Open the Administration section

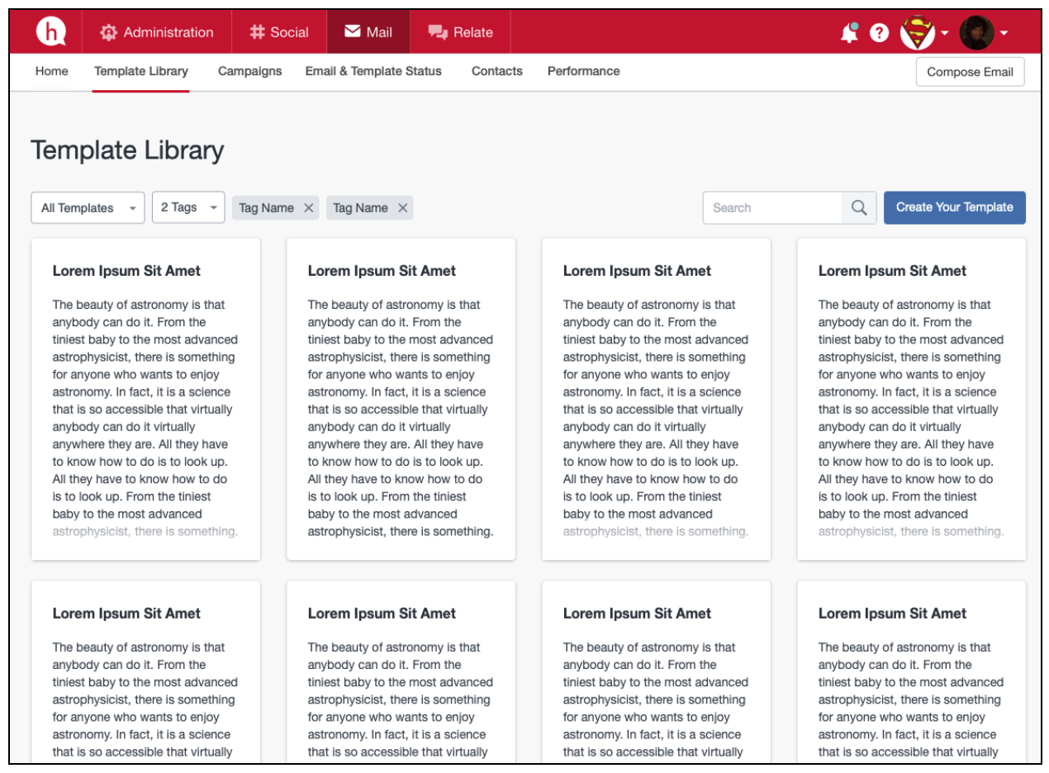click(157, 32)
